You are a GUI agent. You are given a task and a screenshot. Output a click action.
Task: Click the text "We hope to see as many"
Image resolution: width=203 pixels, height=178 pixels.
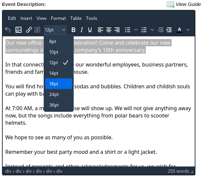point(36,137)
